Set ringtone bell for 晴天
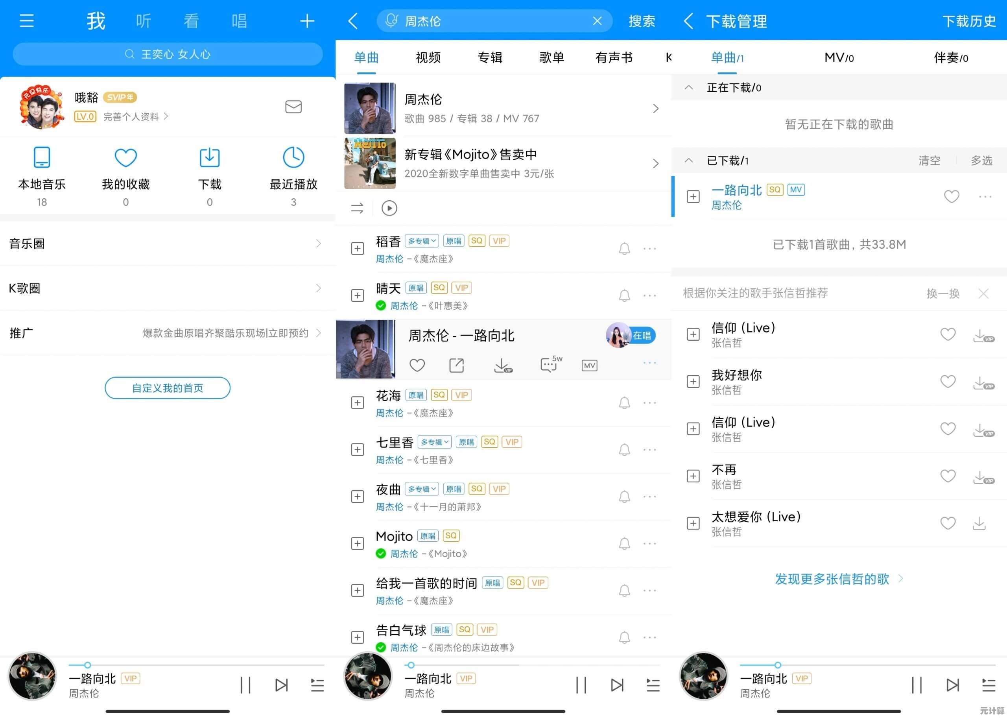Viewport: 1007px width, 718px height. [624, 295]
